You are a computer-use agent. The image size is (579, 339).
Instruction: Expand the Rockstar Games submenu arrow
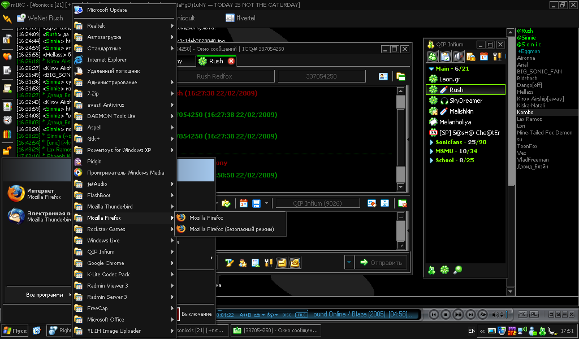172,229
